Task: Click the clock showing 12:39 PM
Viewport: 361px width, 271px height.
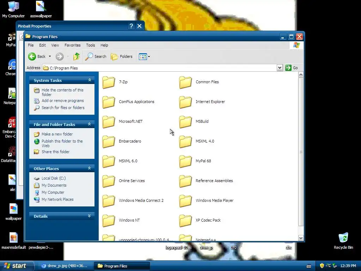Action: 348,266
